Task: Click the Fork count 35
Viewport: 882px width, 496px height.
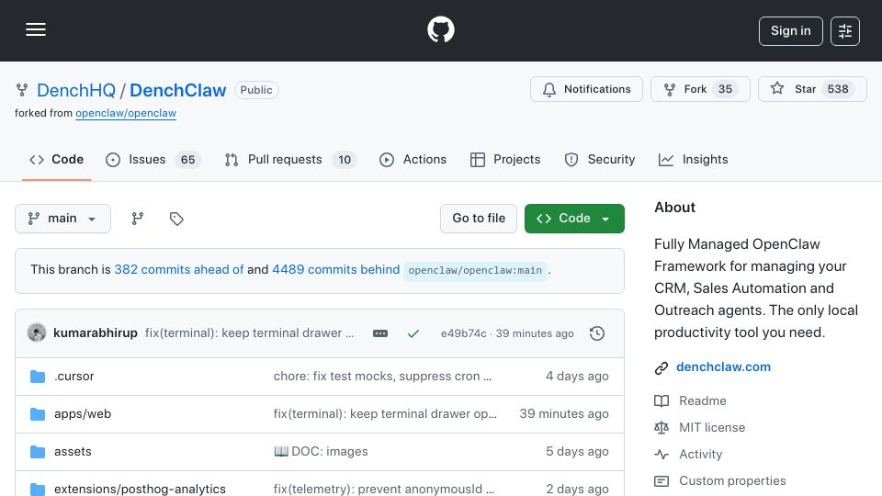Action: pyautogui.click(x=725, y=89)
